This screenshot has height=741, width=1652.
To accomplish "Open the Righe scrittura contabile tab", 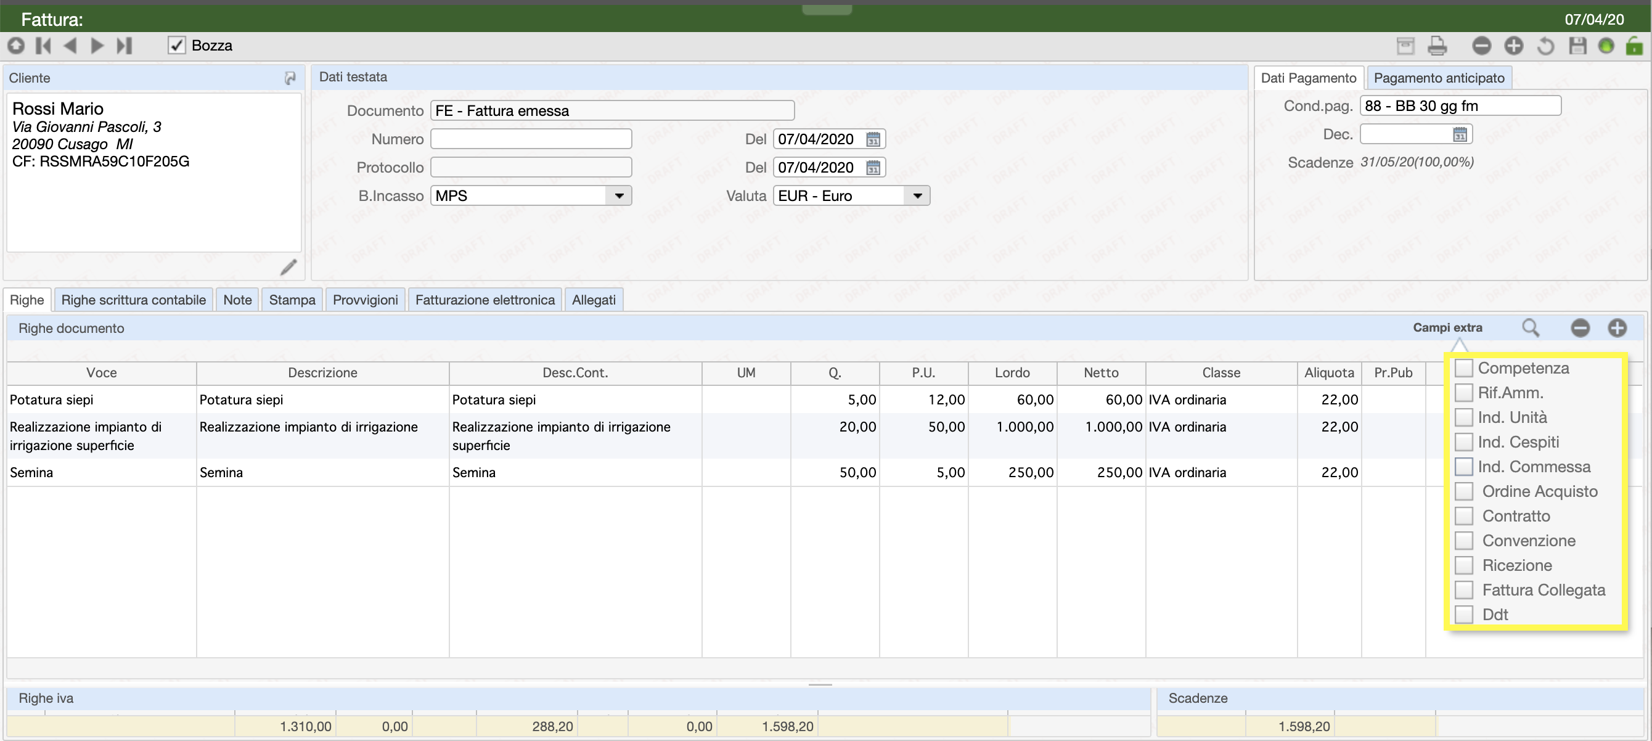I will tap(133, 300).
